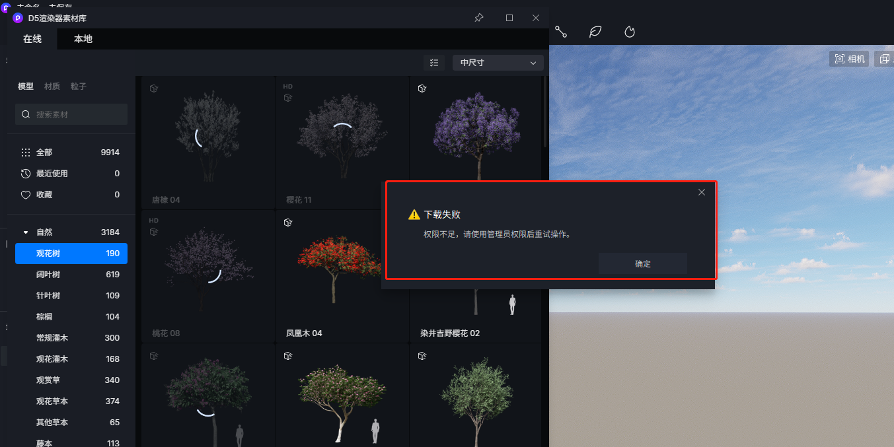Switch to the 本地 tab
The height and width of the screenshot is (447, 894).
[83, 39]
